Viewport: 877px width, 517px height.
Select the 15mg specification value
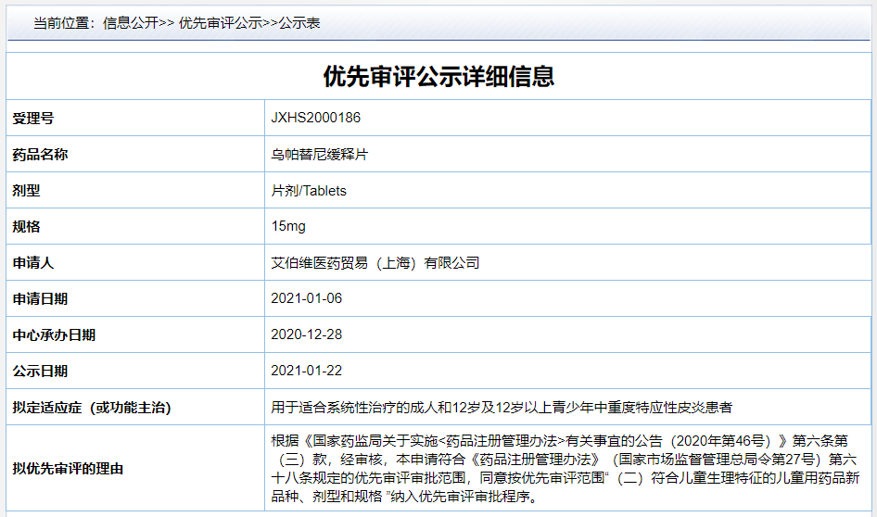tap(288, 226)
